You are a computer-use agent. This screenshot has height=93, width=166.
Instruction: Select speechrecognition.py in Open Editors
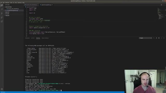click(x=13, y=10)
